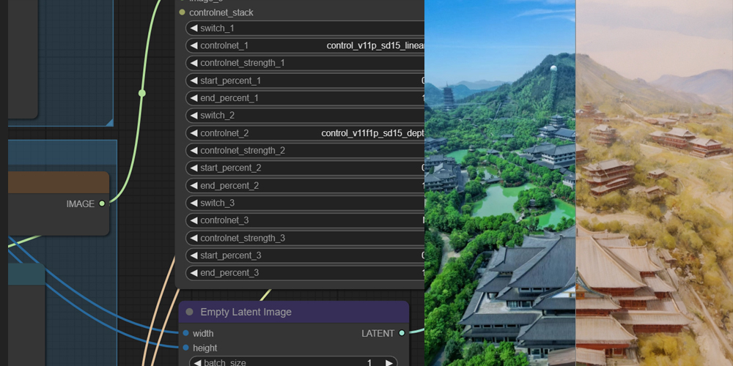Decrease end_percent_2 with left arrow

tap(194, 185)
